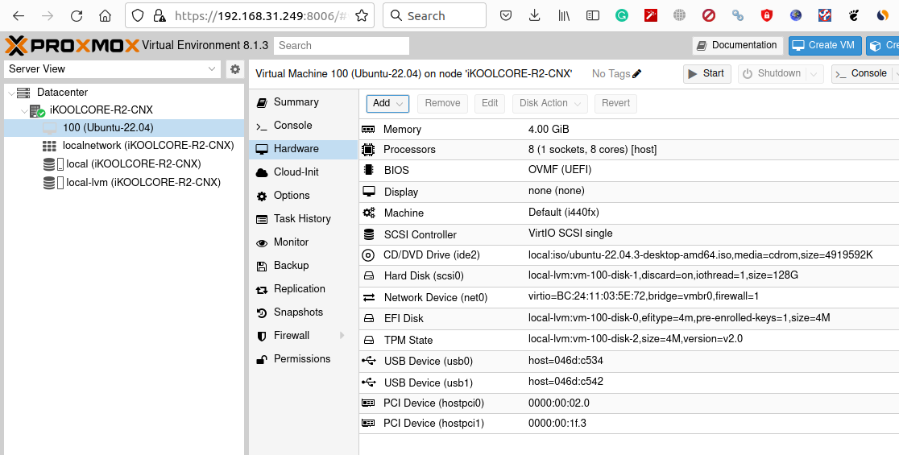Select the SCSI Controller row

point(629,234)
